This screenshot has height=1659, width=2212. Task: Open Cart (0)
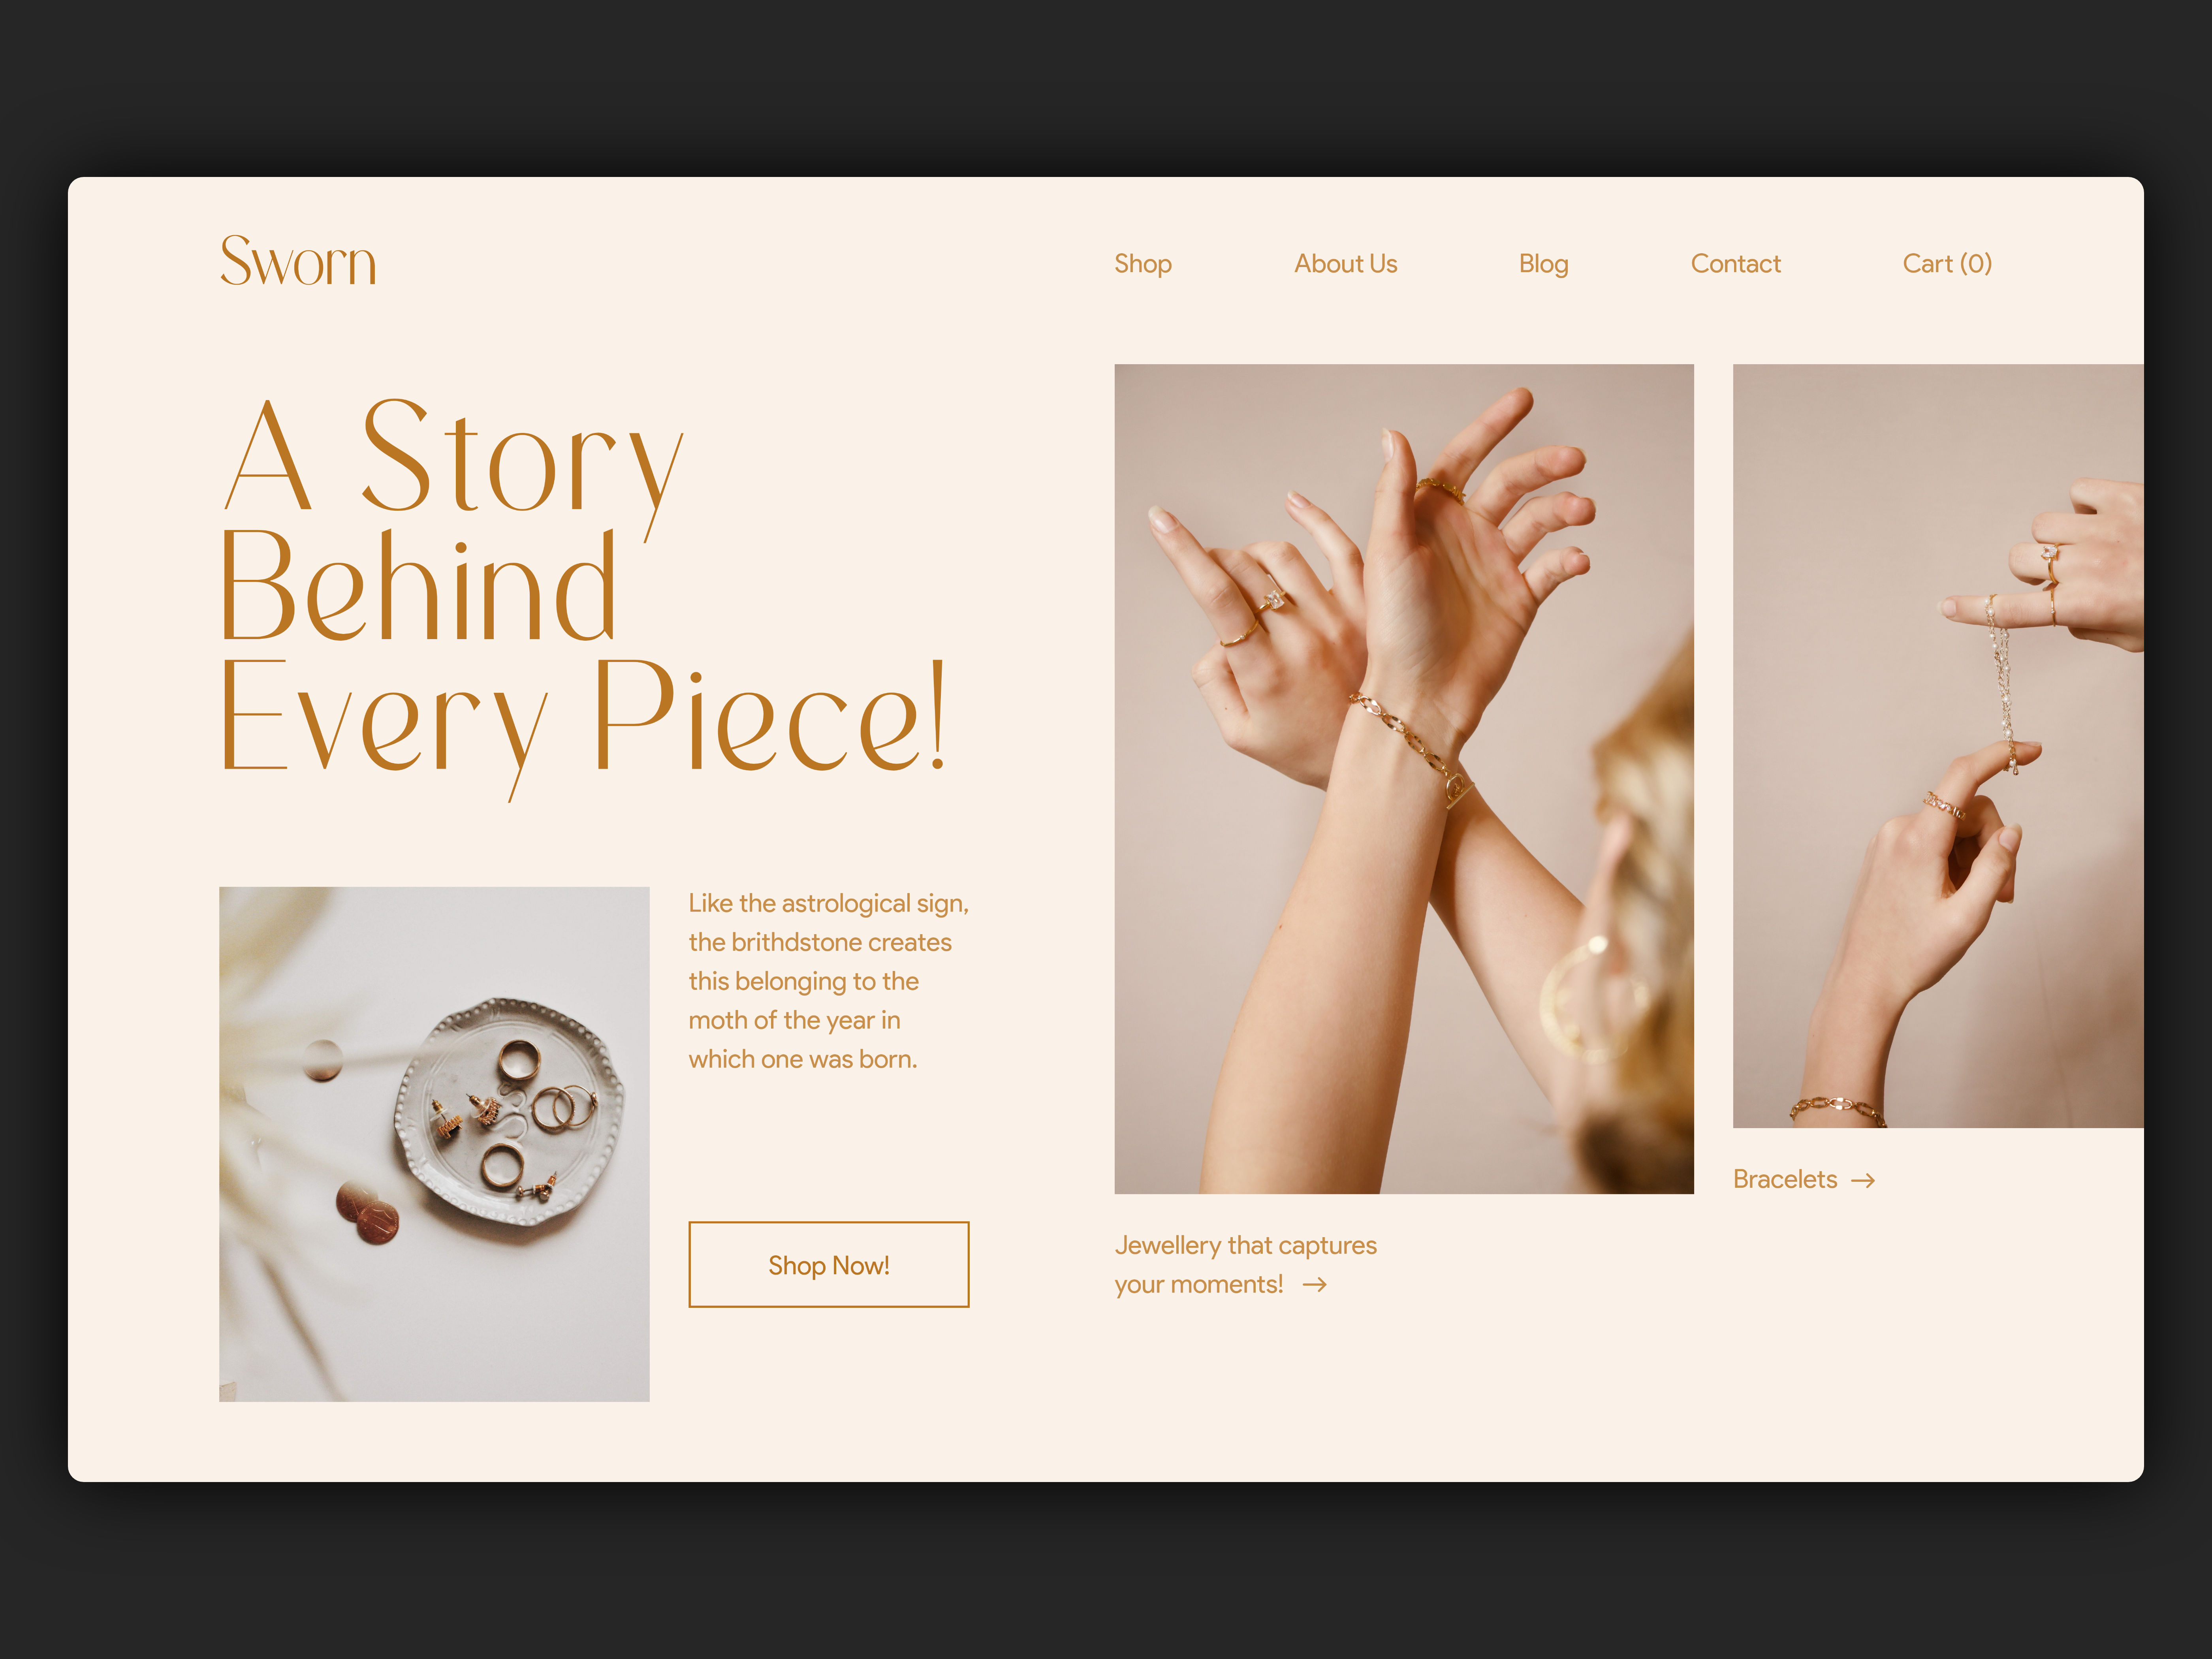coord(1947,264)
